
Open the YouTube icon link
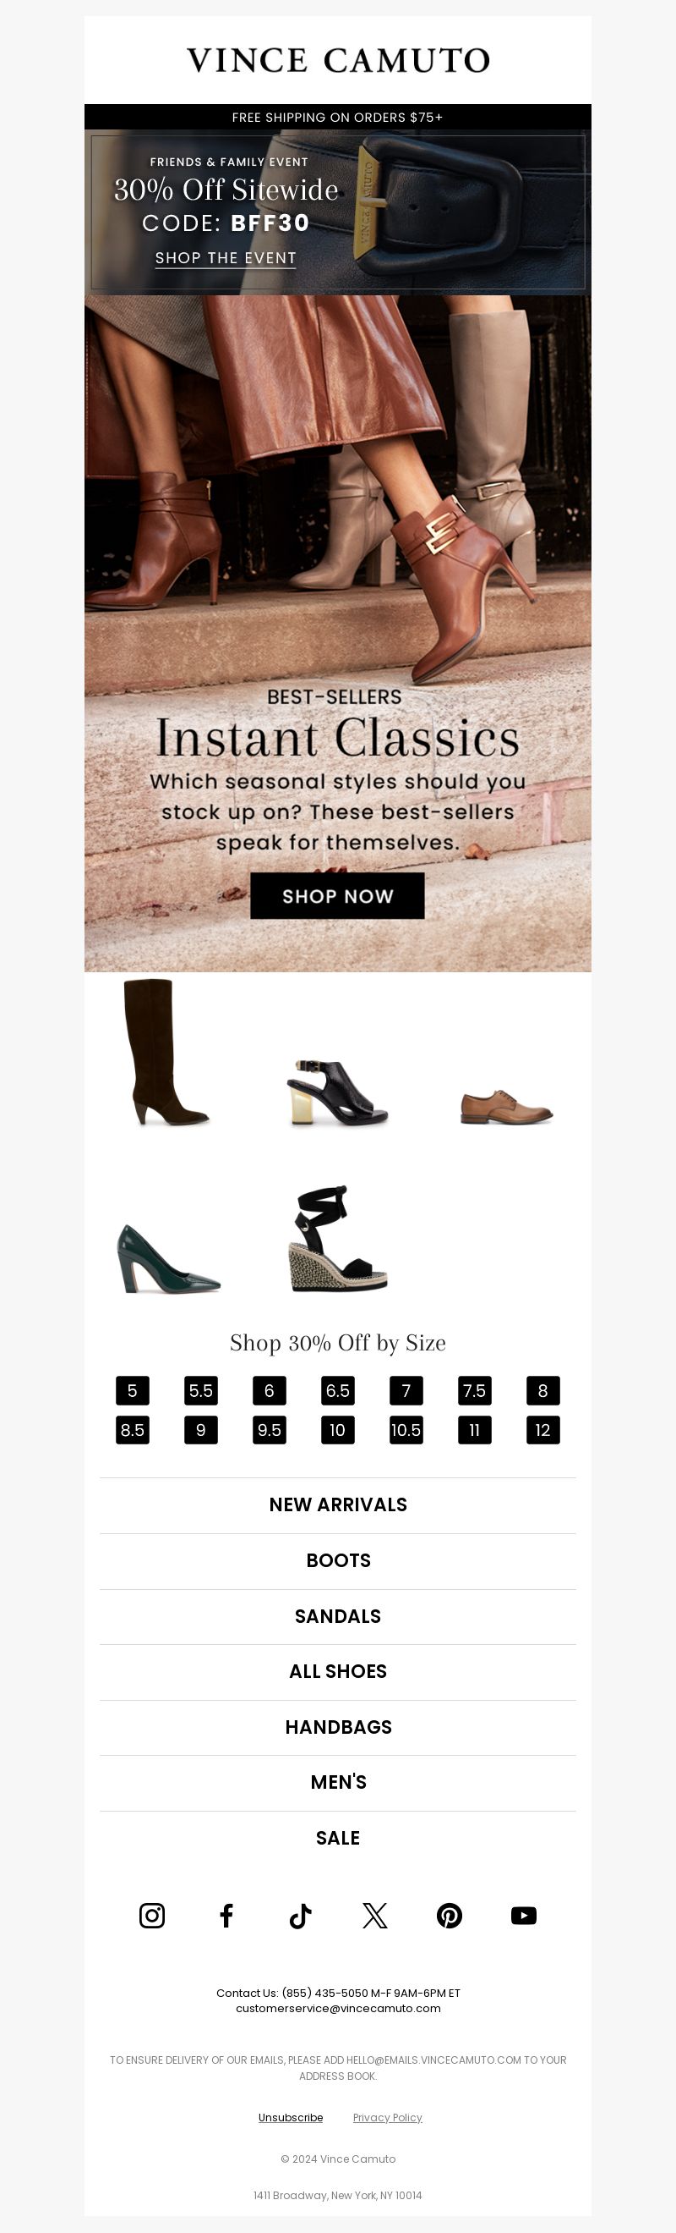tap(524, 1915)
